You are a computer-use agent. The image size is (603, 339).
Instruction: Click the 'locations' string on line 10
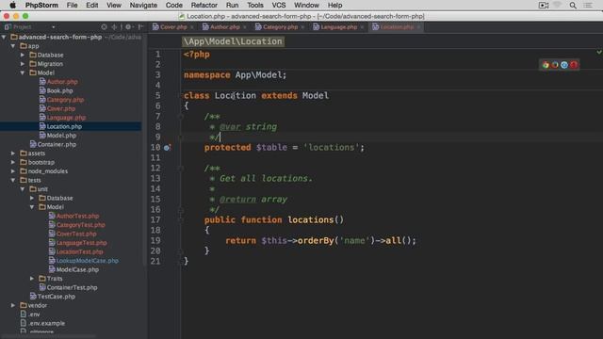pyautogui.click(x=331, y=148)
